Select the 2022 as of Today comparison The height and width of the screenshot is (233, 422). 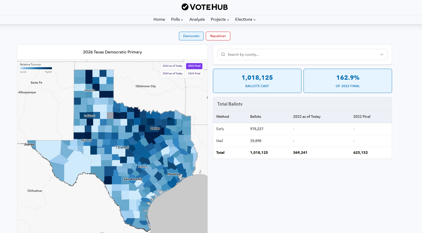tap(172, 66)
